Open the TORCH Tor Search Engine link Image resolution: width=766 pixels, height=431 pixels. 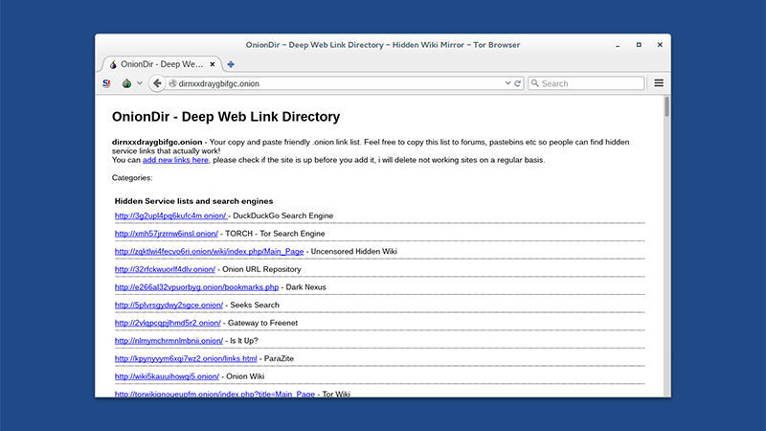168,234
